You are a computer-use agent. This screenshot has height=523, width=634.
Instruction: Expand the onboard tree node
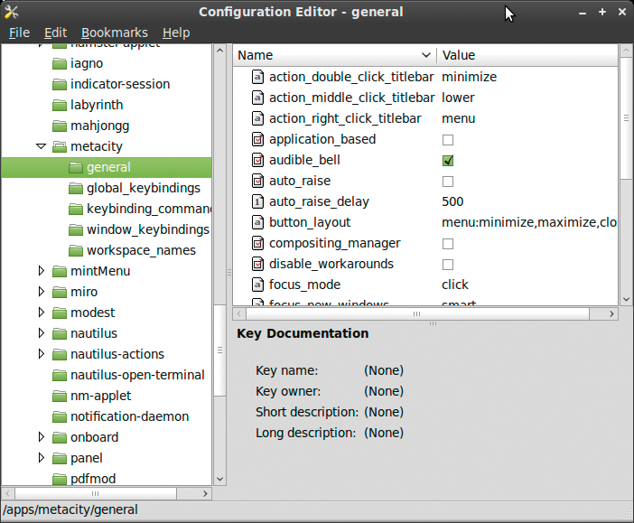pyautogui.click(x=41, y=437)
